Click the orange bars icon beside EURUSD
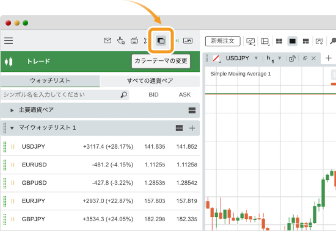 [13, 165]
